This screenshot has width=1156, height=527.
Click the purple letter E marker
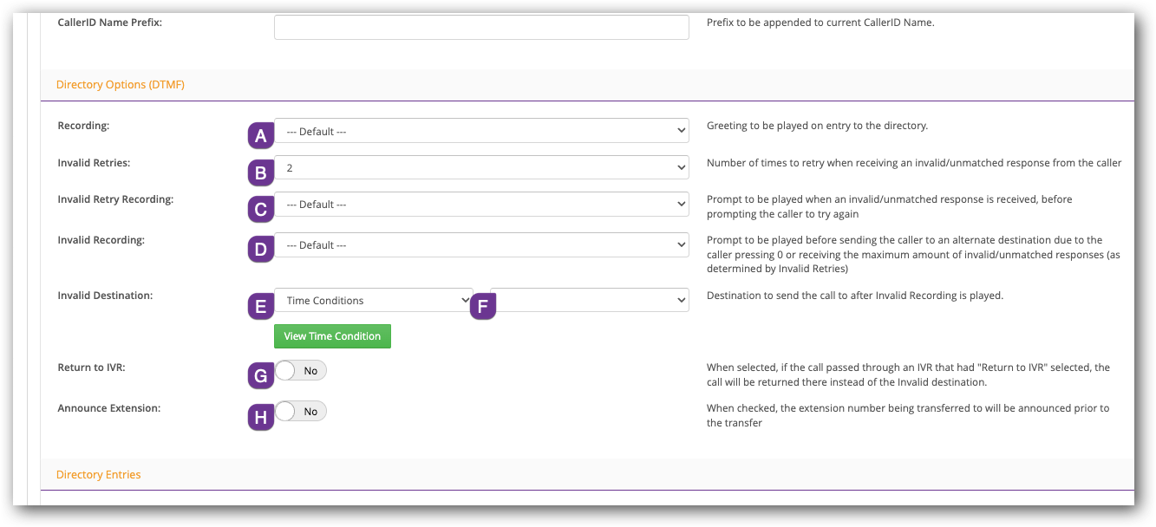260,306
